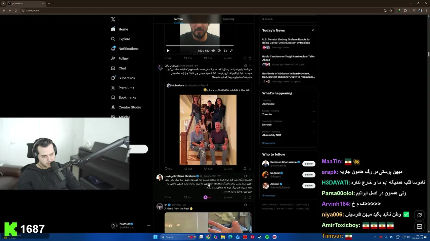The width and height of the screenshot is (430, 241).
Task: Open video settings gear
Action: [x=219, y=51]
